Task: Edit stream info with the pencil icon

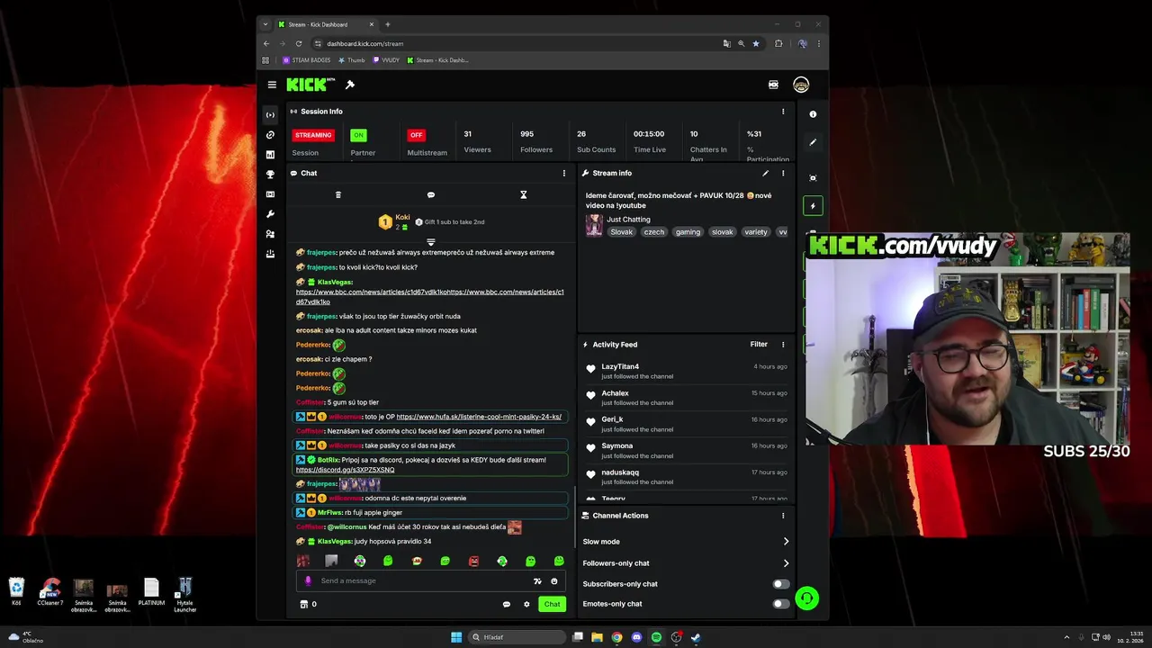Action: (x=766, y=173)
